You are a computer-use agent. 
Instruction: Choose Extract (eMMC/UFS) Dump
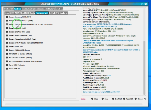pos(18,50)
